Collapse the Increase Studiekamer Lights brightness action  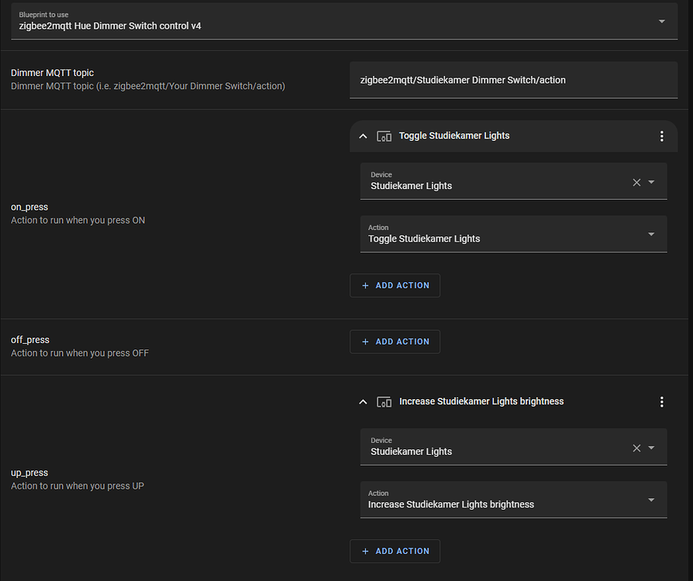point(363,402)
